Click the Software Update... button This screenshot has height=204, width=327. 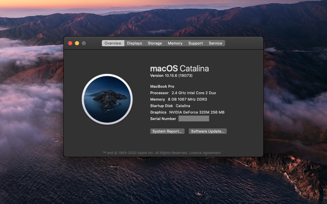(x=207, y=131)
